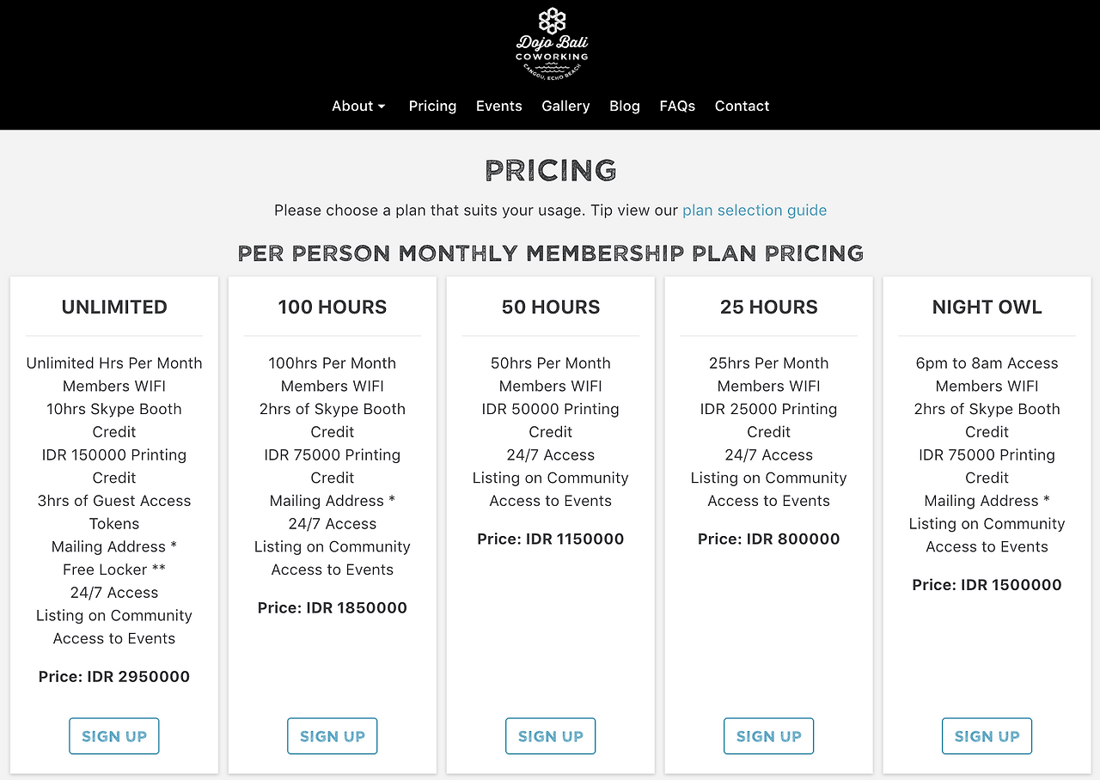This screenshot has height=780, width=1100.
Task: Click the Pricing page main heading
Action: click(x=551, y=170)
